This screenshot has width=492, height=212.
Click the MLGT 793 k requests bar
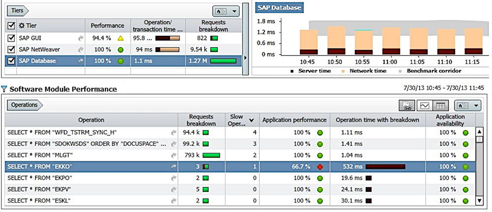[x=211, y=155]
